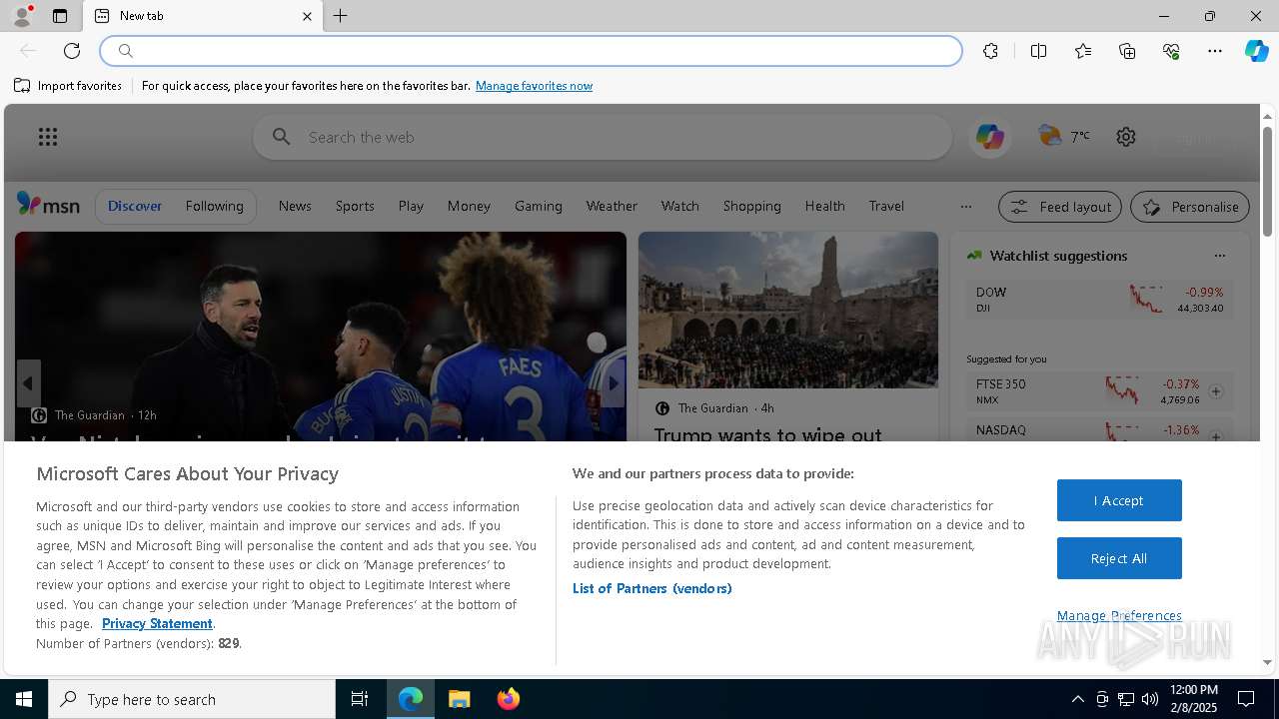Viewport: 1279px width, 719px height.
Task: Open a new tab with plus button
Action: pos(341,16)
